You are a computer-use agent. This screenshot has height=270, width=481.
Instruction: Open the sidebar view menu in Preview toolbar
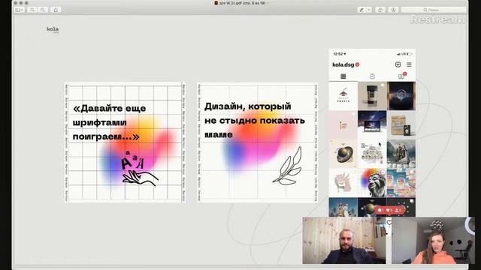coord(20,10)
